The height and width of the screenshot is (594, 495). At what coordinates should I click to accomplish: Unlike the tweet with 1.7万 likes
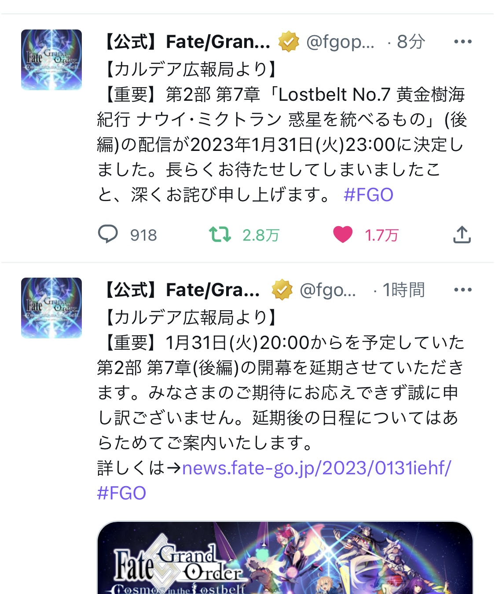point(343,235)
